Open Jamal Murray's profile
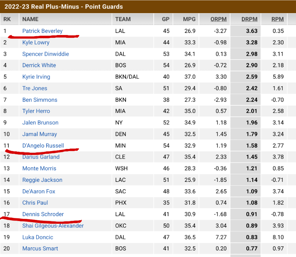The image size is (296, 257). pos(40,134)
